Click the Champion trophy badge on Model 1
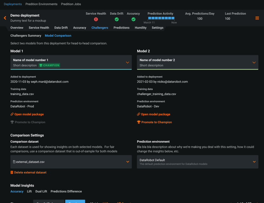Image resolution: width=264 pixels, height=203 pixels. tap(49, 65)
